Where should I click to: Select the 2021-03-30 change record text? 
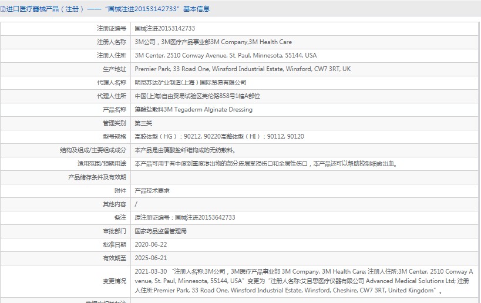coord(304,281)
